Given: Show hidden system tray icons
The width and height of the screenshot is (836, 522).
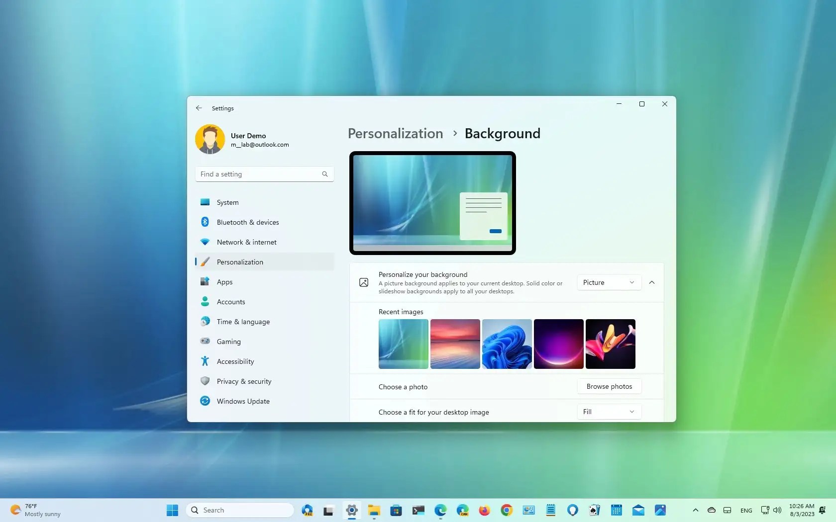Looking at the screenshot, I should click(696, 510).
